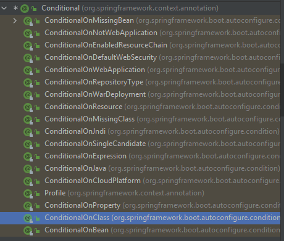Viewport: 284px width, 241px height.
Task: Click the annotation icon of ConditionalOnWarDeployment
Action: 28,95
